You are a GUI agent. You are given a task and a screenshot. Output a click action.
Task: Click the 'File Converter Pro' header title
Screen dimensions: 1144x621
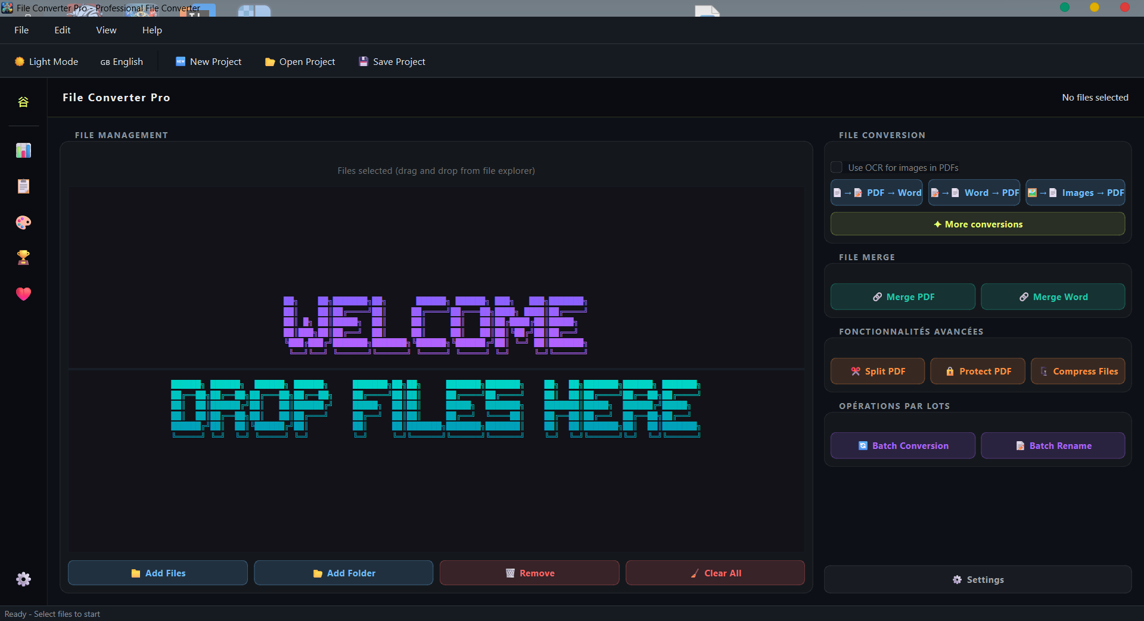click(x=116, y=97)
